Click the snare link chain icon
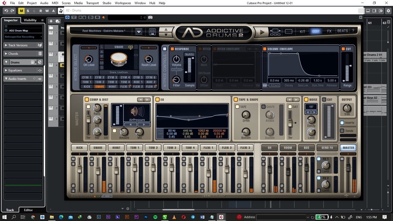Image resolution: width=393 pixels, height=221 pixels. pos(131,47)
